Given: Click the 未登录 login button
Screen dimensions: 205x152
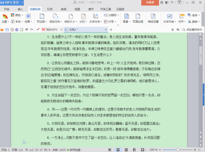Looking at the screenshot, I should tap(150, 3).
